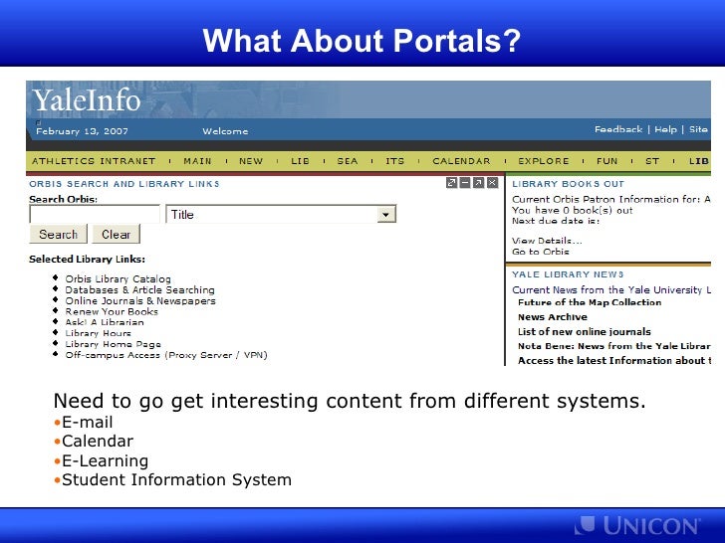Viewport: 725px width, 543px height.
Task: Click the Search button
Action: tap(58, 234)
